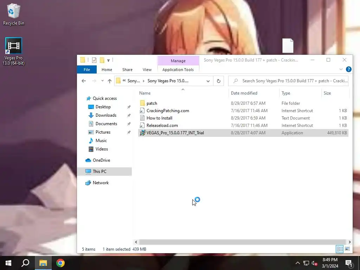Open Pictures in the navigation pane

(103, 132)
